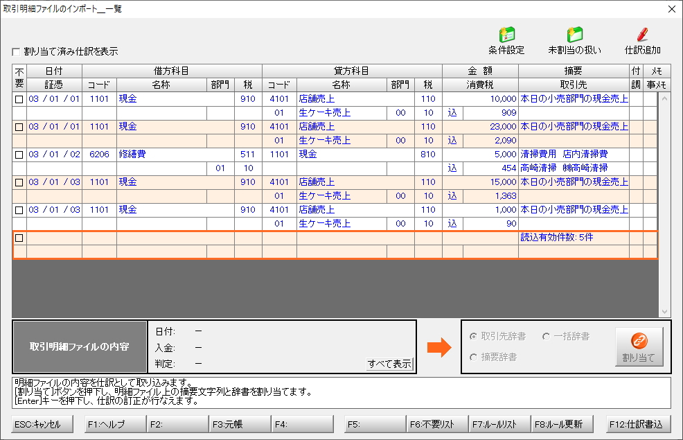The width and height of the screenshot is (683, 440).
Task: Enable 割り当て済み仕訳を表示 checkbox
Action: (x=17, y=52)
